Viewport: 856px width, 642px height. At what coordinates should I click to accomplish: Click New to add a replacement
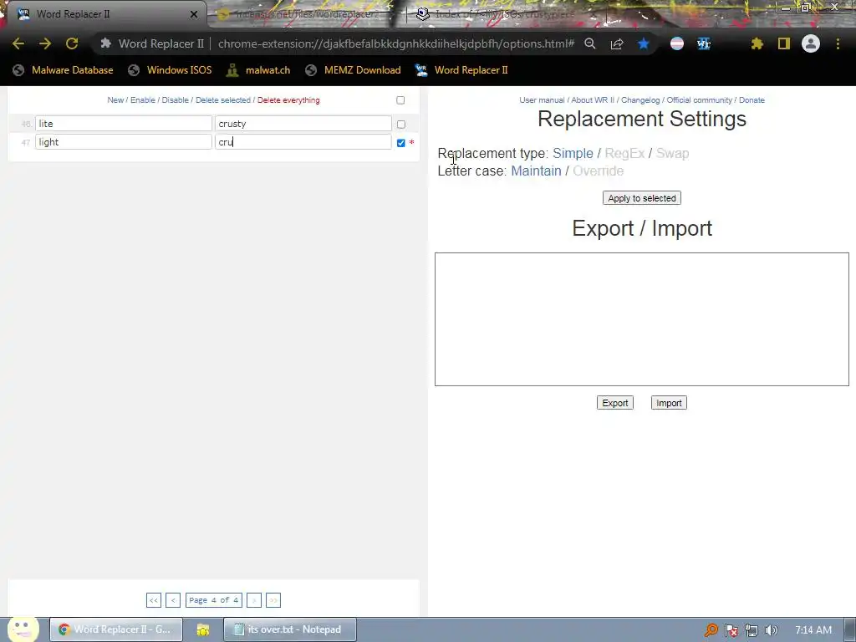point(115,100)
